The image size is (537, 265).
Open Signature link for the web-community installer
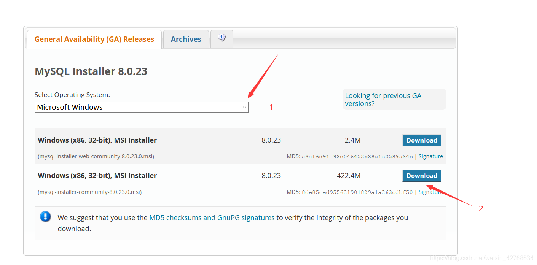430,156
